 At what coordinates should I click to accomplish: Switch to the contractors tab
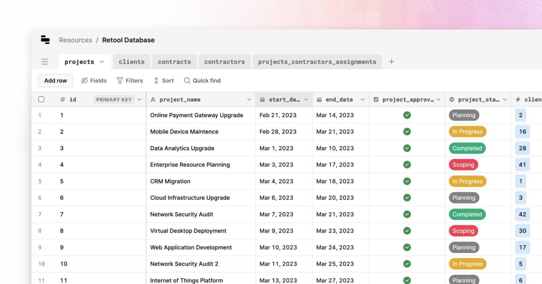[x=224, y=62]
